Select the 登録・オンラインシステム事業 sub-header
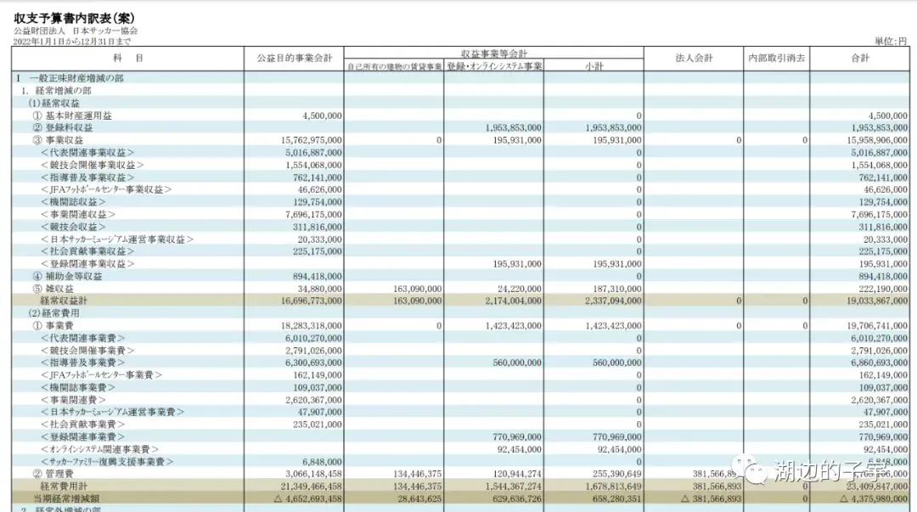917x512 pixels. [x=493, y=65]
